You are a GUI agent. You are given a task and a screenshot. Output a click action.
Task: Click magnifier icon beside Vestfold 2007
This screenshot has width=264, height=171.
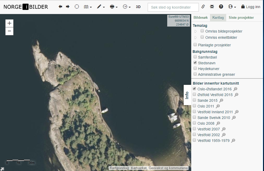(223, 129)
